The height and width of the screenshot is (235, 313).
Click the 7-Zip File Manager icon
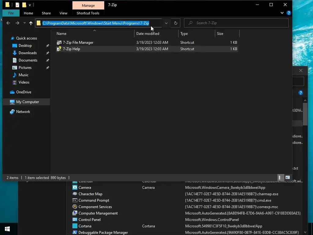pyautogui.click(x=59, y=42)
